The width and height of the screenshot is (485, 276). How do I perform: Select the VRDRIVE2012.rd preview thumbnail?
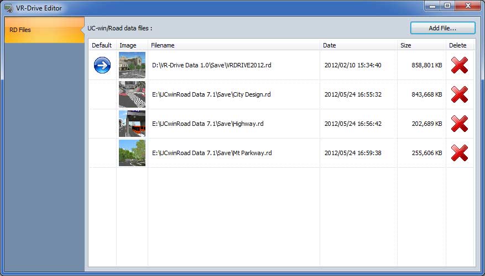(x=132, y=65)
